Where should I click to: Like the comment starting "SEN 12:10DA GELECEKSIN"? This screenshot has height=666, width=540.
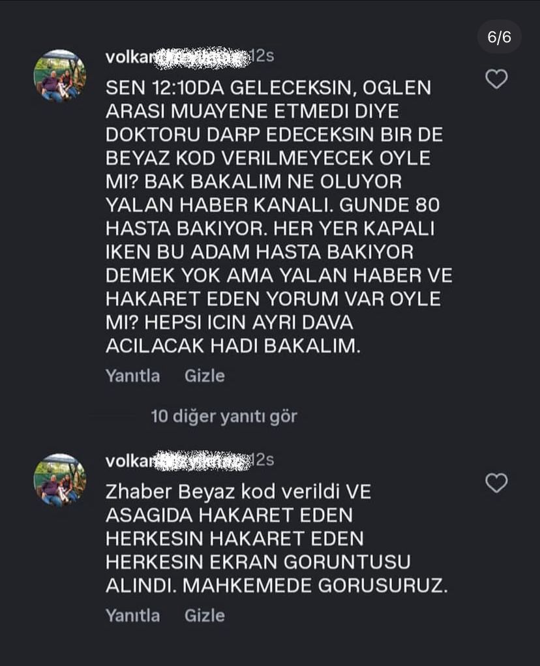(497, 80)
